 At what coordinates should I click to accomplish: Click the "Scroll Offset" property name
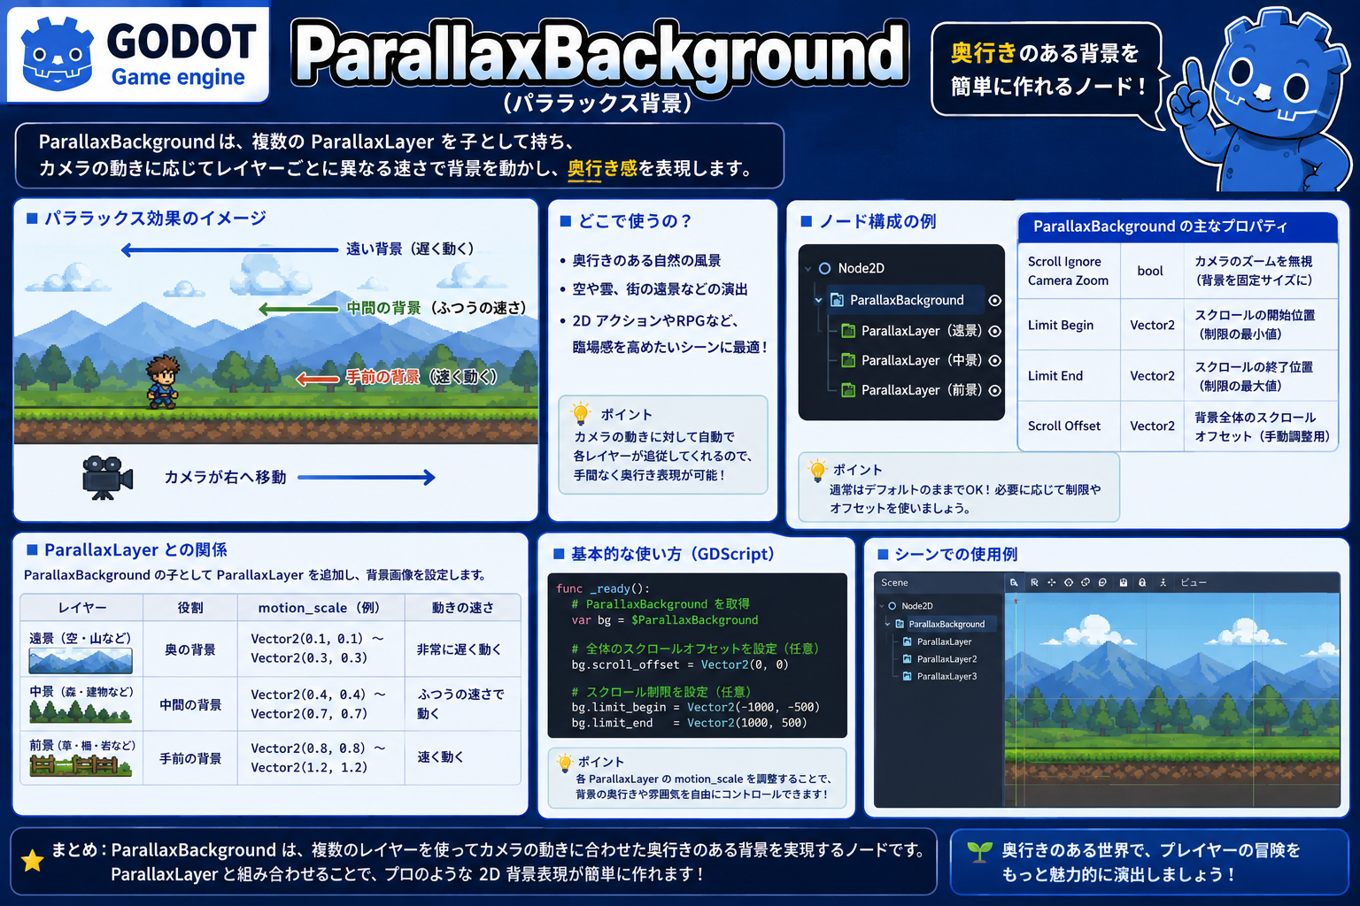click(x=1064, y=426)
